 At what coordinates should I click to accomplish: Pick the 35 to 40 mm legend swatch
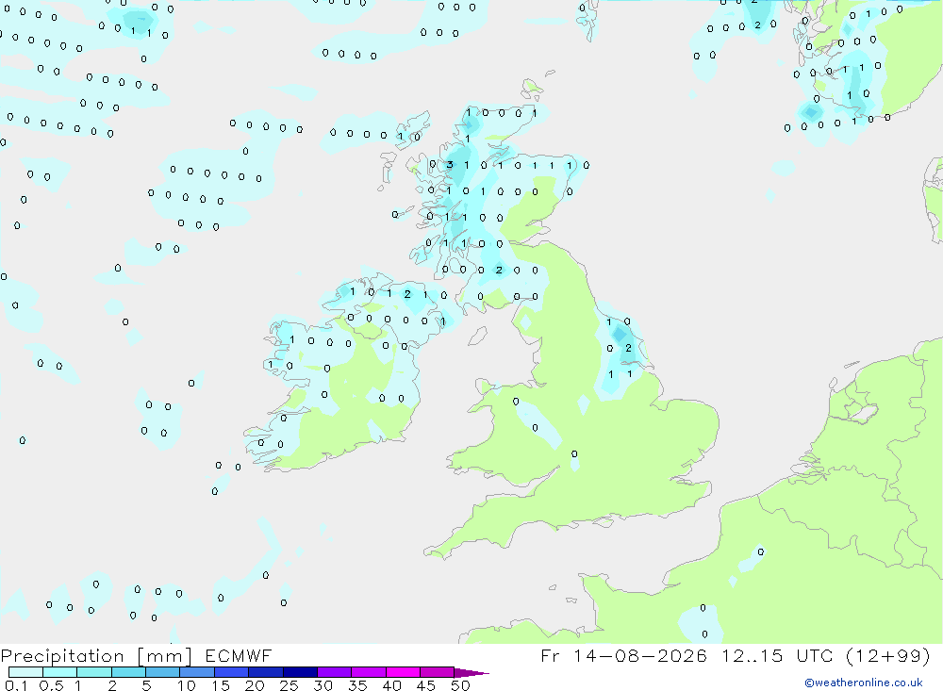tap(368, 672)
